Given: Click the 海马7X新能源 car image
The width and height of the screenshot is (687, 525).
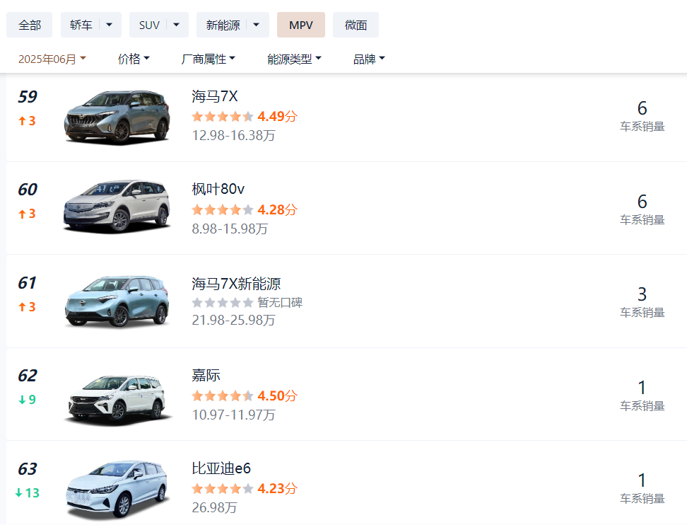Looking at the screenshot, I should point(117,301).
